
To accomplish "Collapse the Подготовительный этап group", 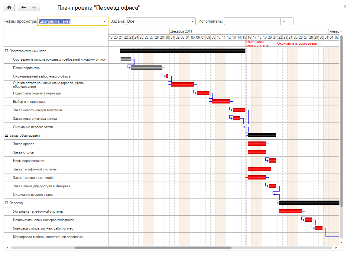I will (6, 51).
